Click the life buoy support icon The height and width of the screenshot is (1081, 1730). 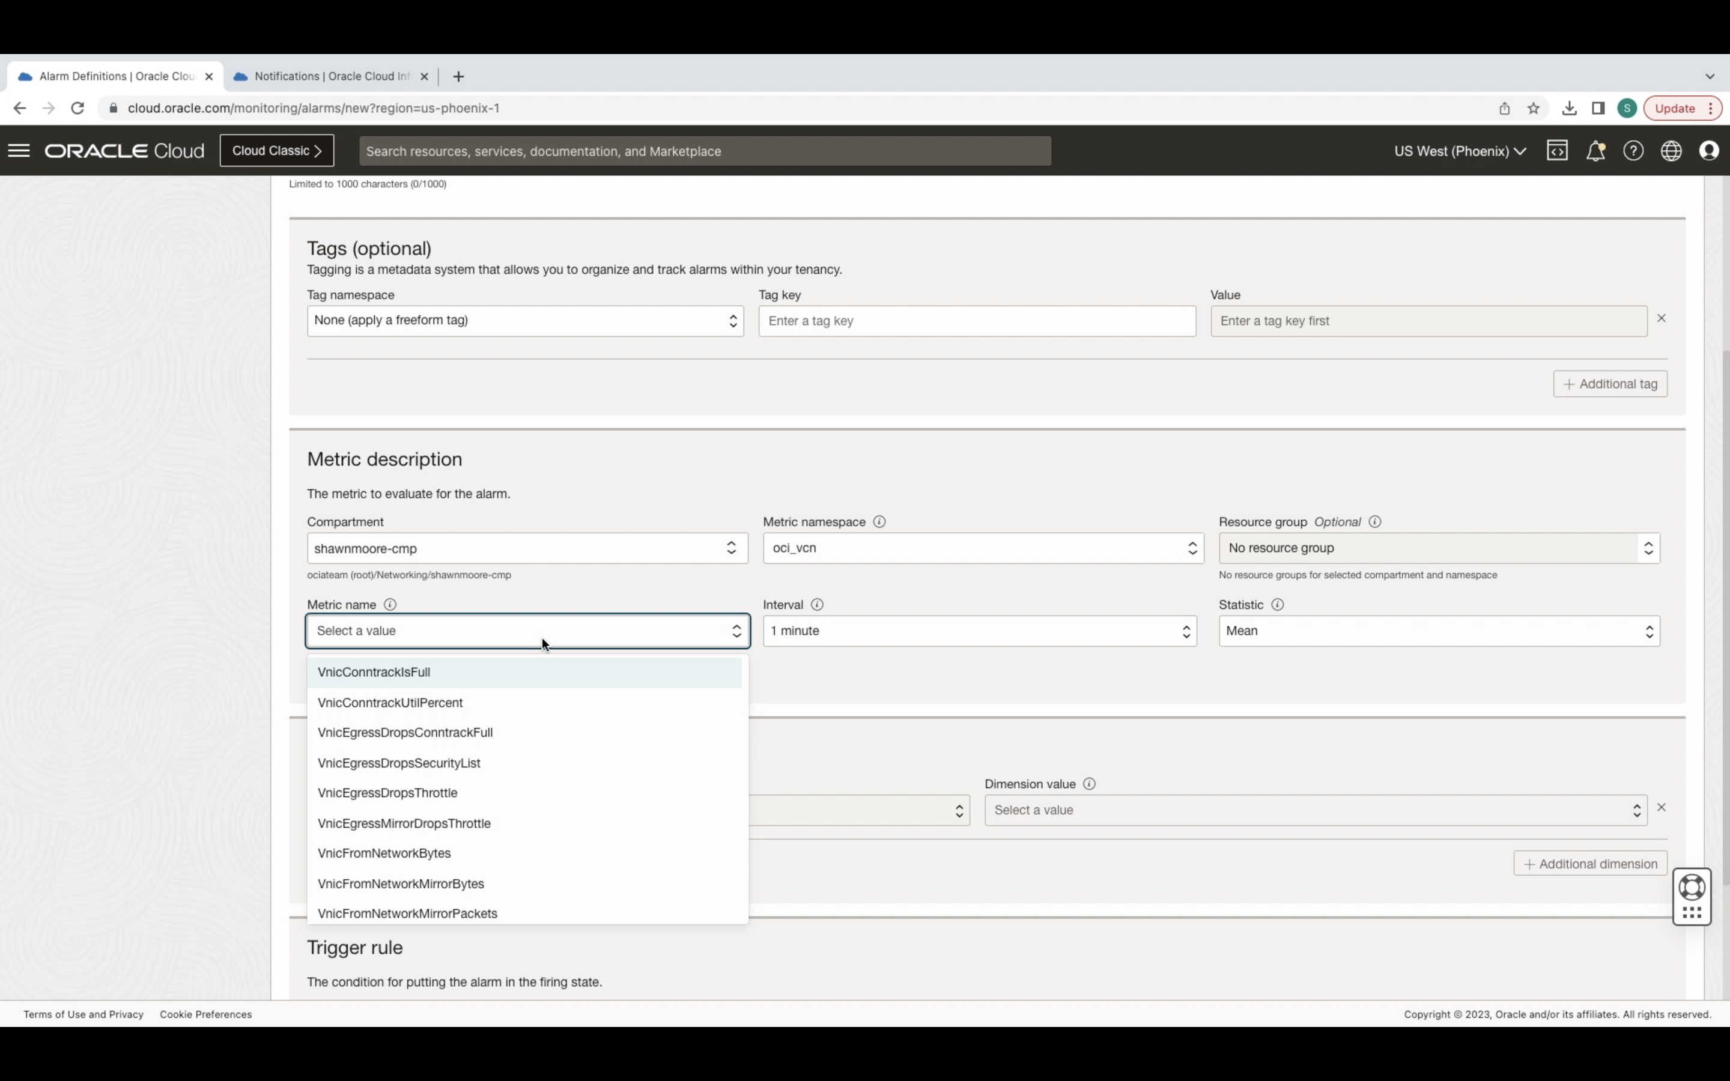click(1692, 887)
